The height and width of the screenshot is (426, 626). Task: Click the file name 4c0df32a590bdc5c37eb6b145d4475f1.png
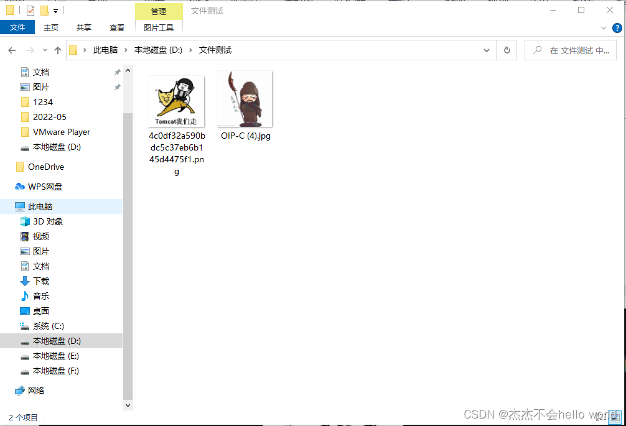[177, 154]
